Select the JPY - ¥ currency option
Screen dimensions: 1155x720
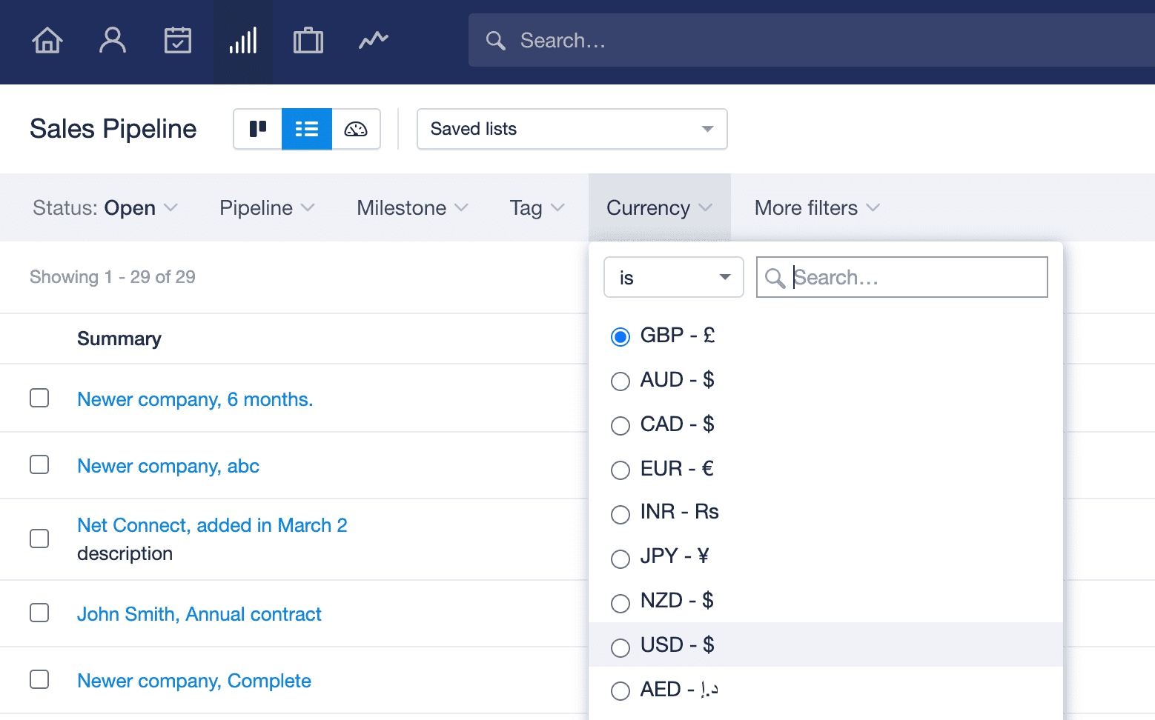pyautogui.click(x=620, y=558)
